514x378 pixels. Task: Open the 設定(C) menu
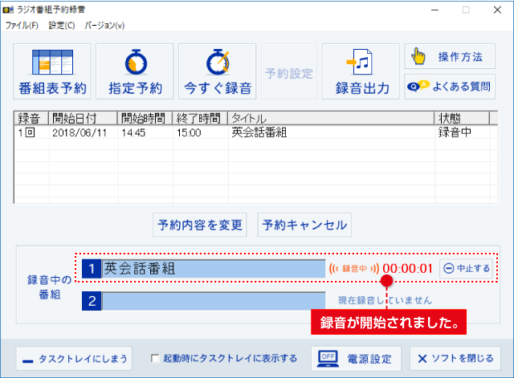tap(62, 25)
